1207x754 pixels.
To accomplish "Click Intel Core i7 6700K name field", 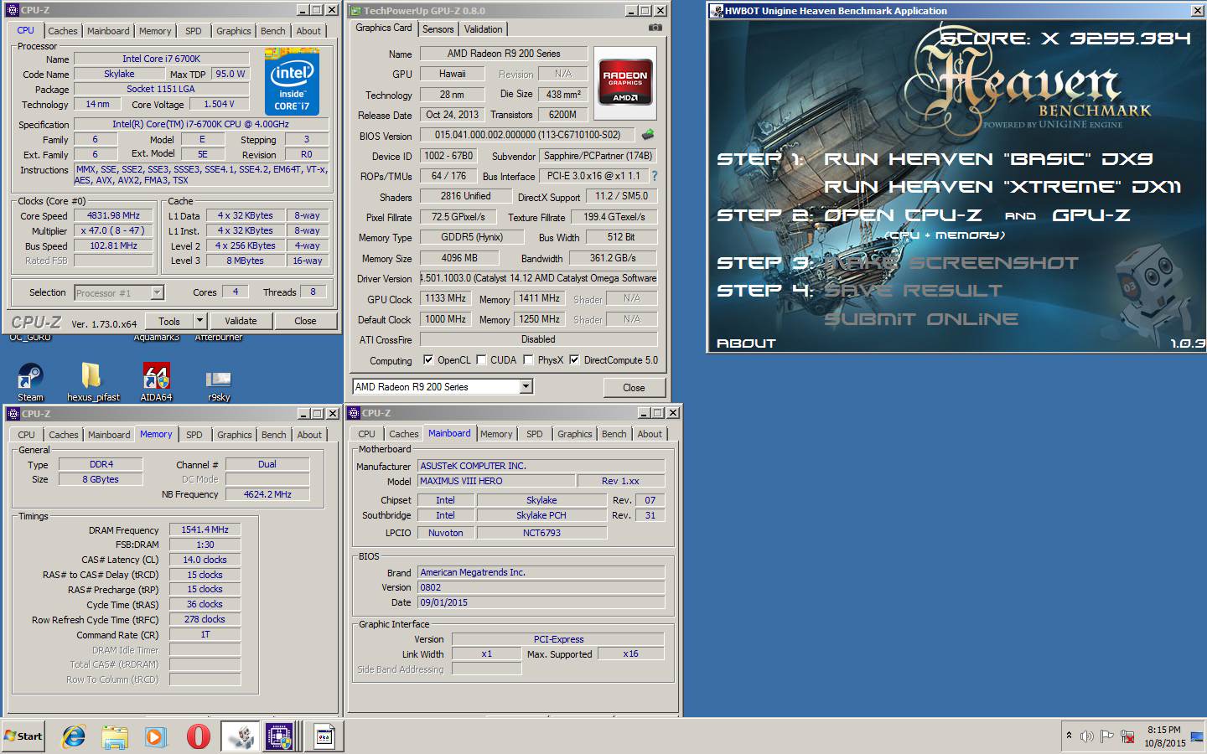I will [161, 59].
